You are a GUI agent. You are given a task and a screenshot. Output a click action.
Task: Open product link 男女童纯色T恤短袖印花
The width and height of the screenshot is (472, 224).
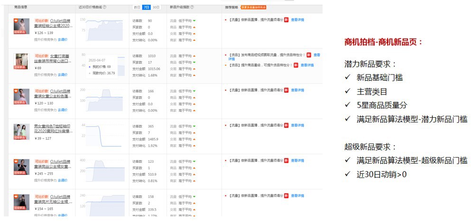53,129
